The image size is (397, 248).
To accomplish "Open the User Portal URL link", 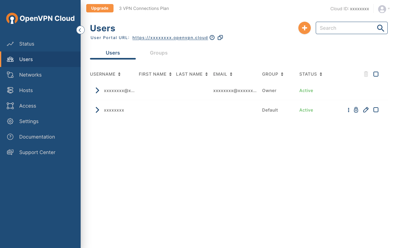I will pyautogui.click(x=170, y=38).
